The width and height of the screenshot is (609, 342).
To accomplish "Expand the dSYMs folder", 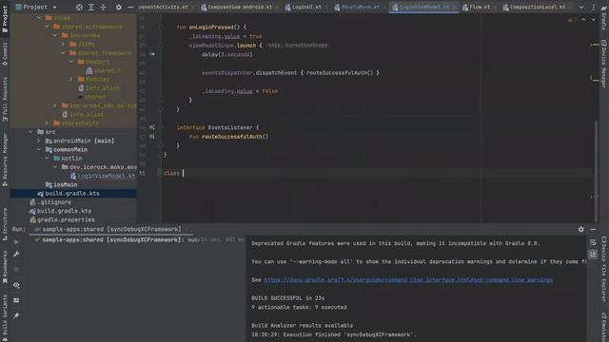I will 63,45.
